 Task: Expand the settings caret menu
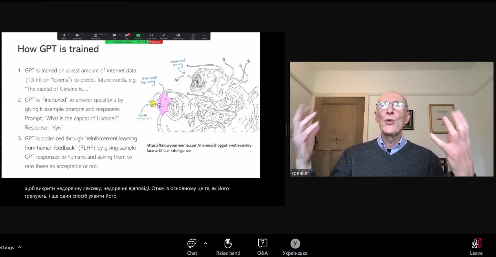point(20,247)
